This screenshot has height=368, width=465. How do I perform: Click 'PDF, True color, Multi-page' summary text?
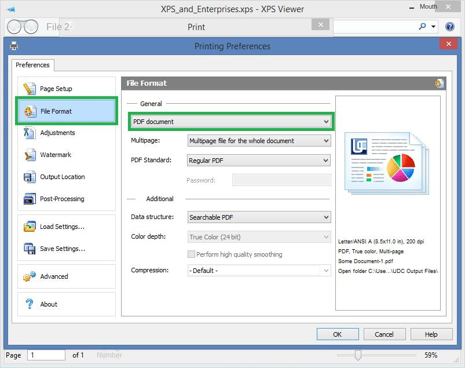coord(371,252)
